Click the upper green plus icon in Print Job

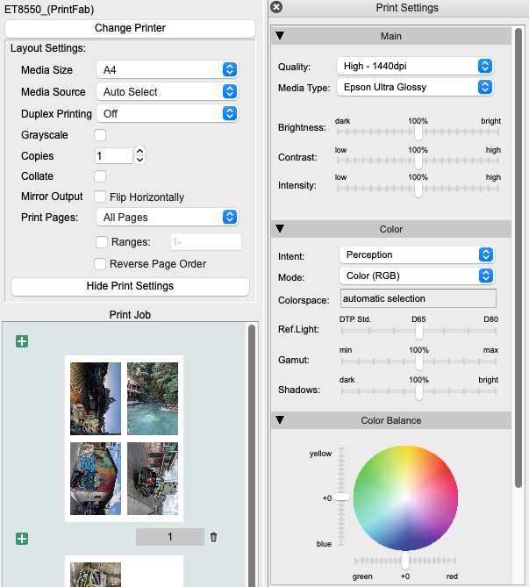coord(22,341)
